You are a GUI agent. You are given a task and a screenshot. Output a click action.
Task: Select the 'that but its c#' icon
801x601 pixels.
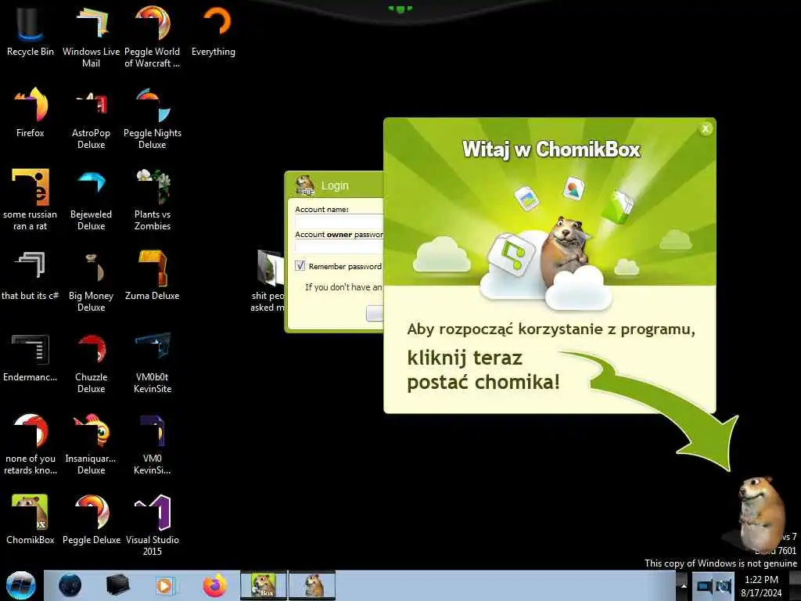point(31,275)
